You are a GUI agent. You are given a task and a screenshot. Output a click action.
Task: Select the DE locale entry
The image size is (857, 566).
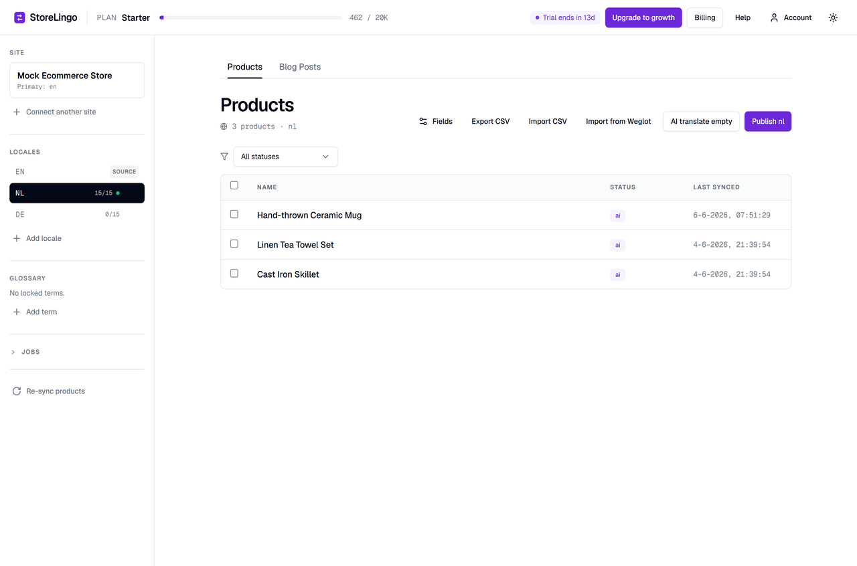pyautogui.click(x=77, y=214)
